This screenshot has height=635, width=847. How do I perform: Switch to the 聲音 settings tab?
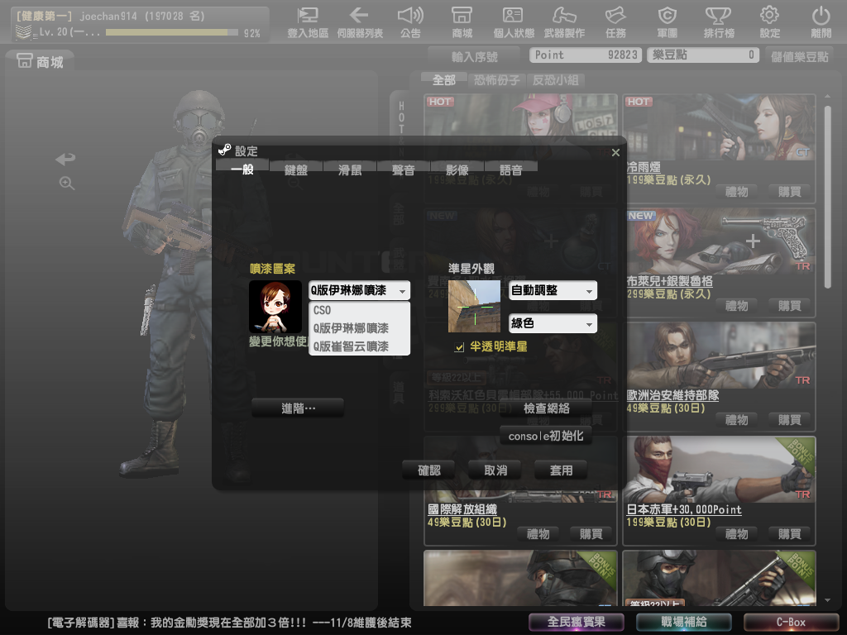tap(404, 170)
